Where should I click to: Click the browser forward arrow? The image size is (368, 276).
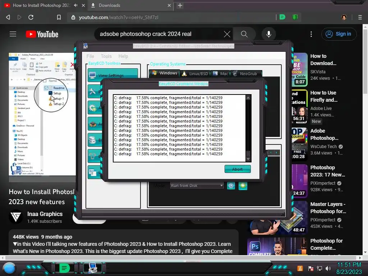19,17
